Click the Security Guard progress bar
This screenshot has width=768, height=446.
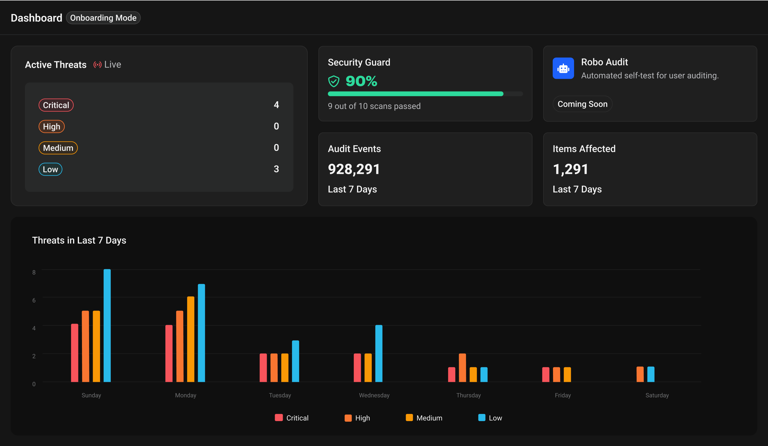(425, 94)
